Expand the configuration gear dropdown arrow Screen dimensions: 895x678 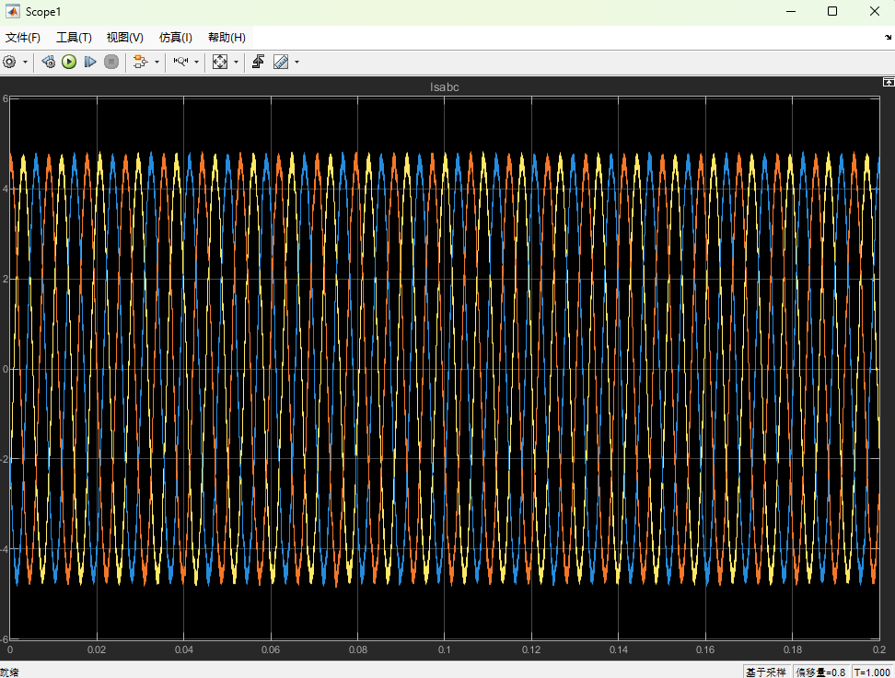click(x=25, y=62)
